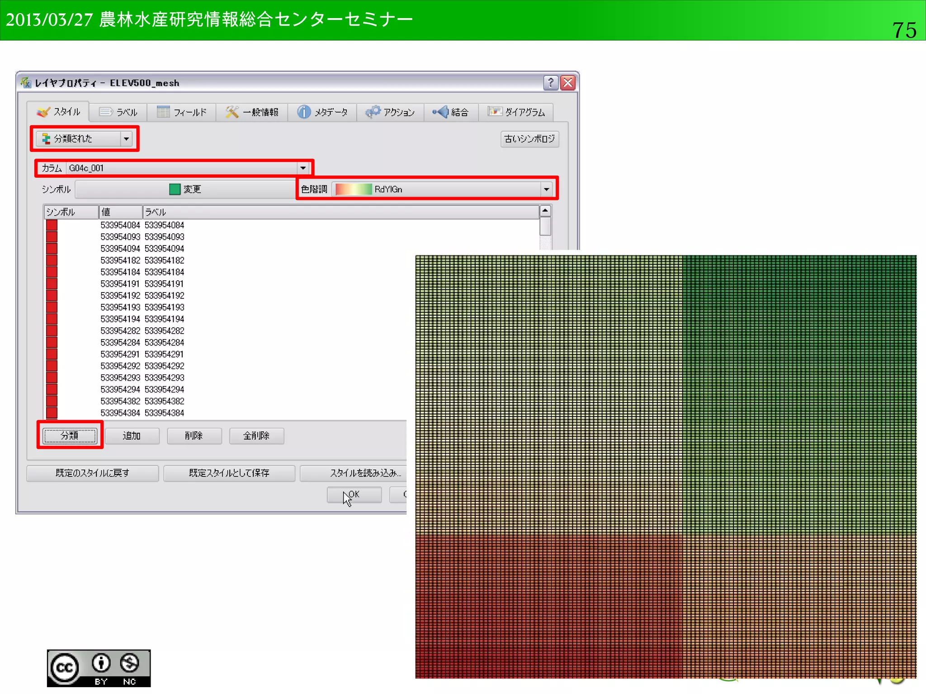Open the メタデータ tab
Viewport: 926px width, 694px height.
click(322, 112)
